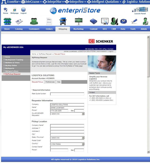Open the CRM menu tab
This screenshot has width=150, height=165.
(114, 29)
